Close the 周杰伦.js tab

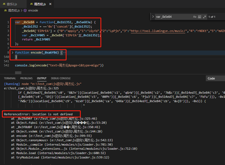[50, 4]
